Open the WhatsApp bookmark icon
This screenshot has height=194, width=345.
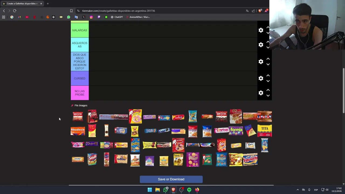pos(68,17)
